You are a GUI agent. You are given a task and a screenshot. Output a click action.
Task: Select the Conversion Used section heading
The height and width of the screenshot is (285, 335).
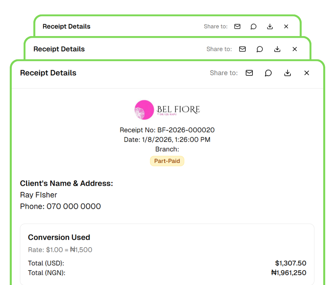pyautogui.click(x=59, y=237)
